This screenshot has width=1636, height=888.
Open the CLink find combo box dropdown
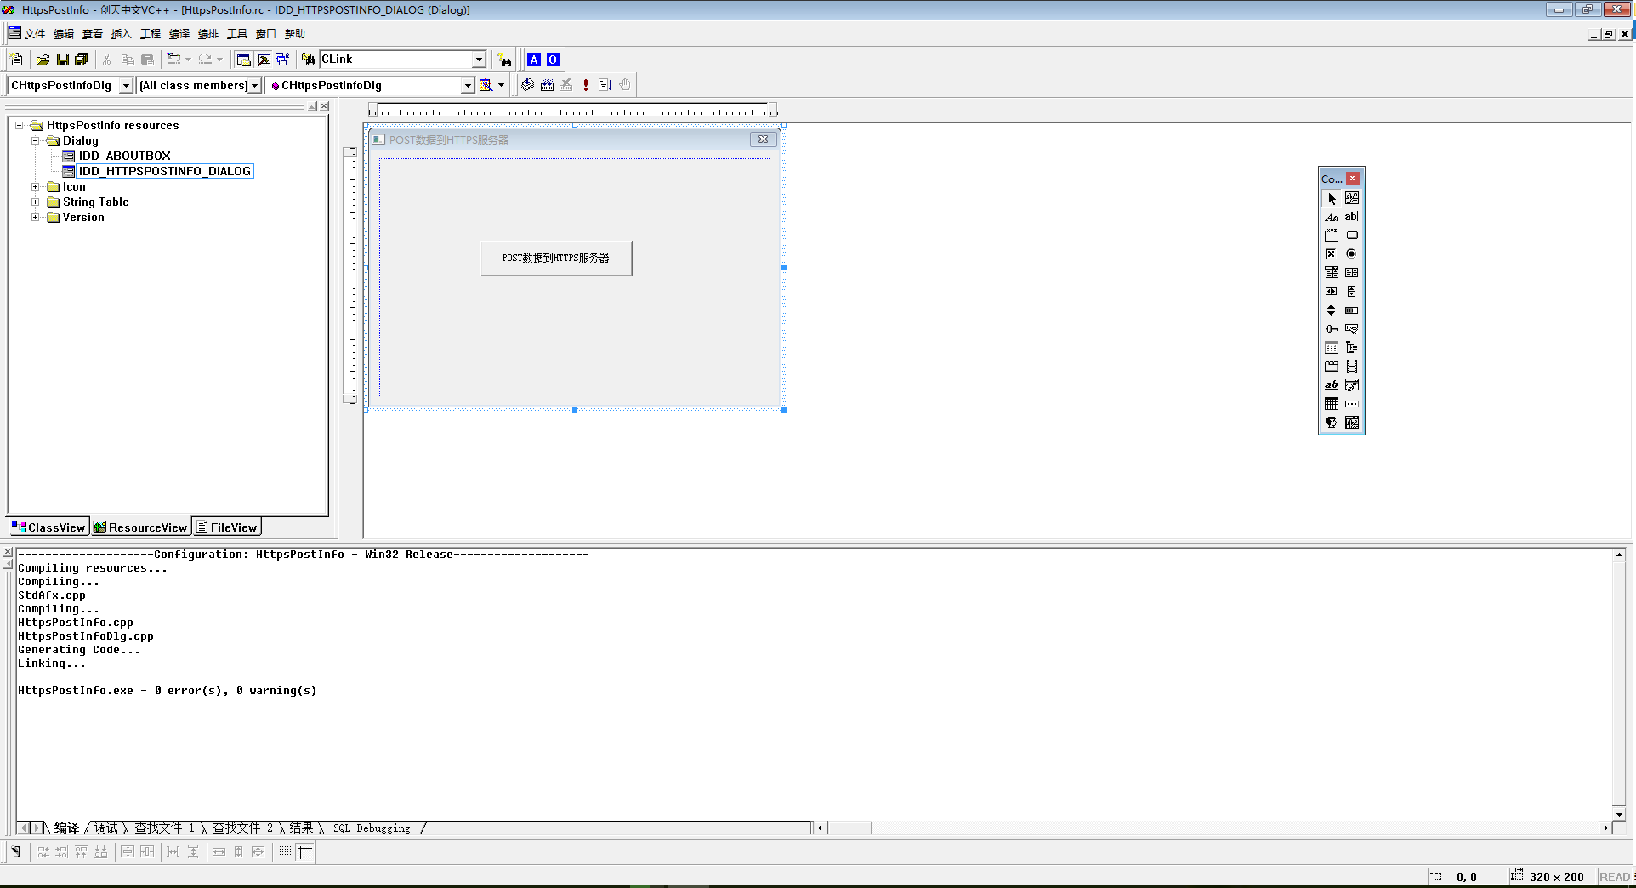[479, 60]
